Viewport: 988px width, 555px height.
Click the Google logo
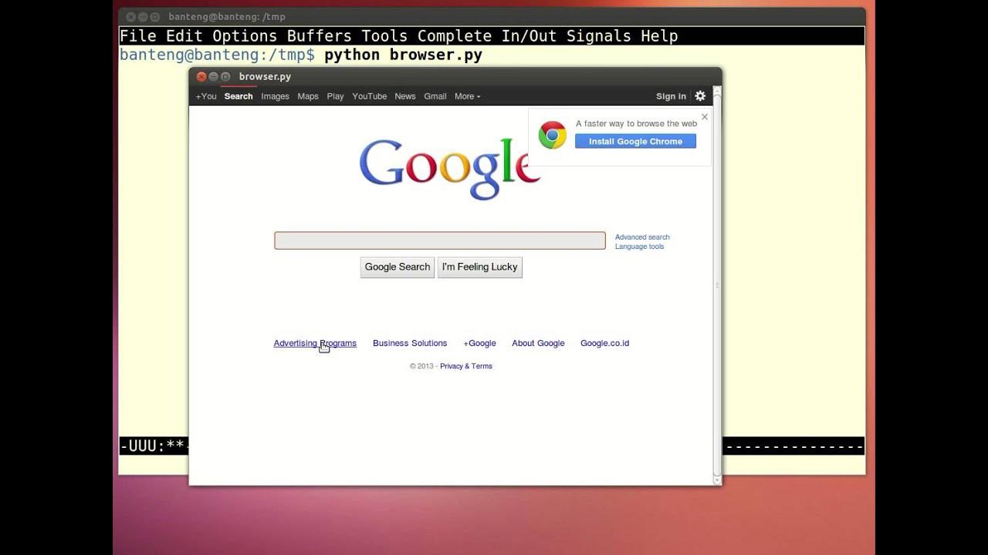(x=450, y=169)
